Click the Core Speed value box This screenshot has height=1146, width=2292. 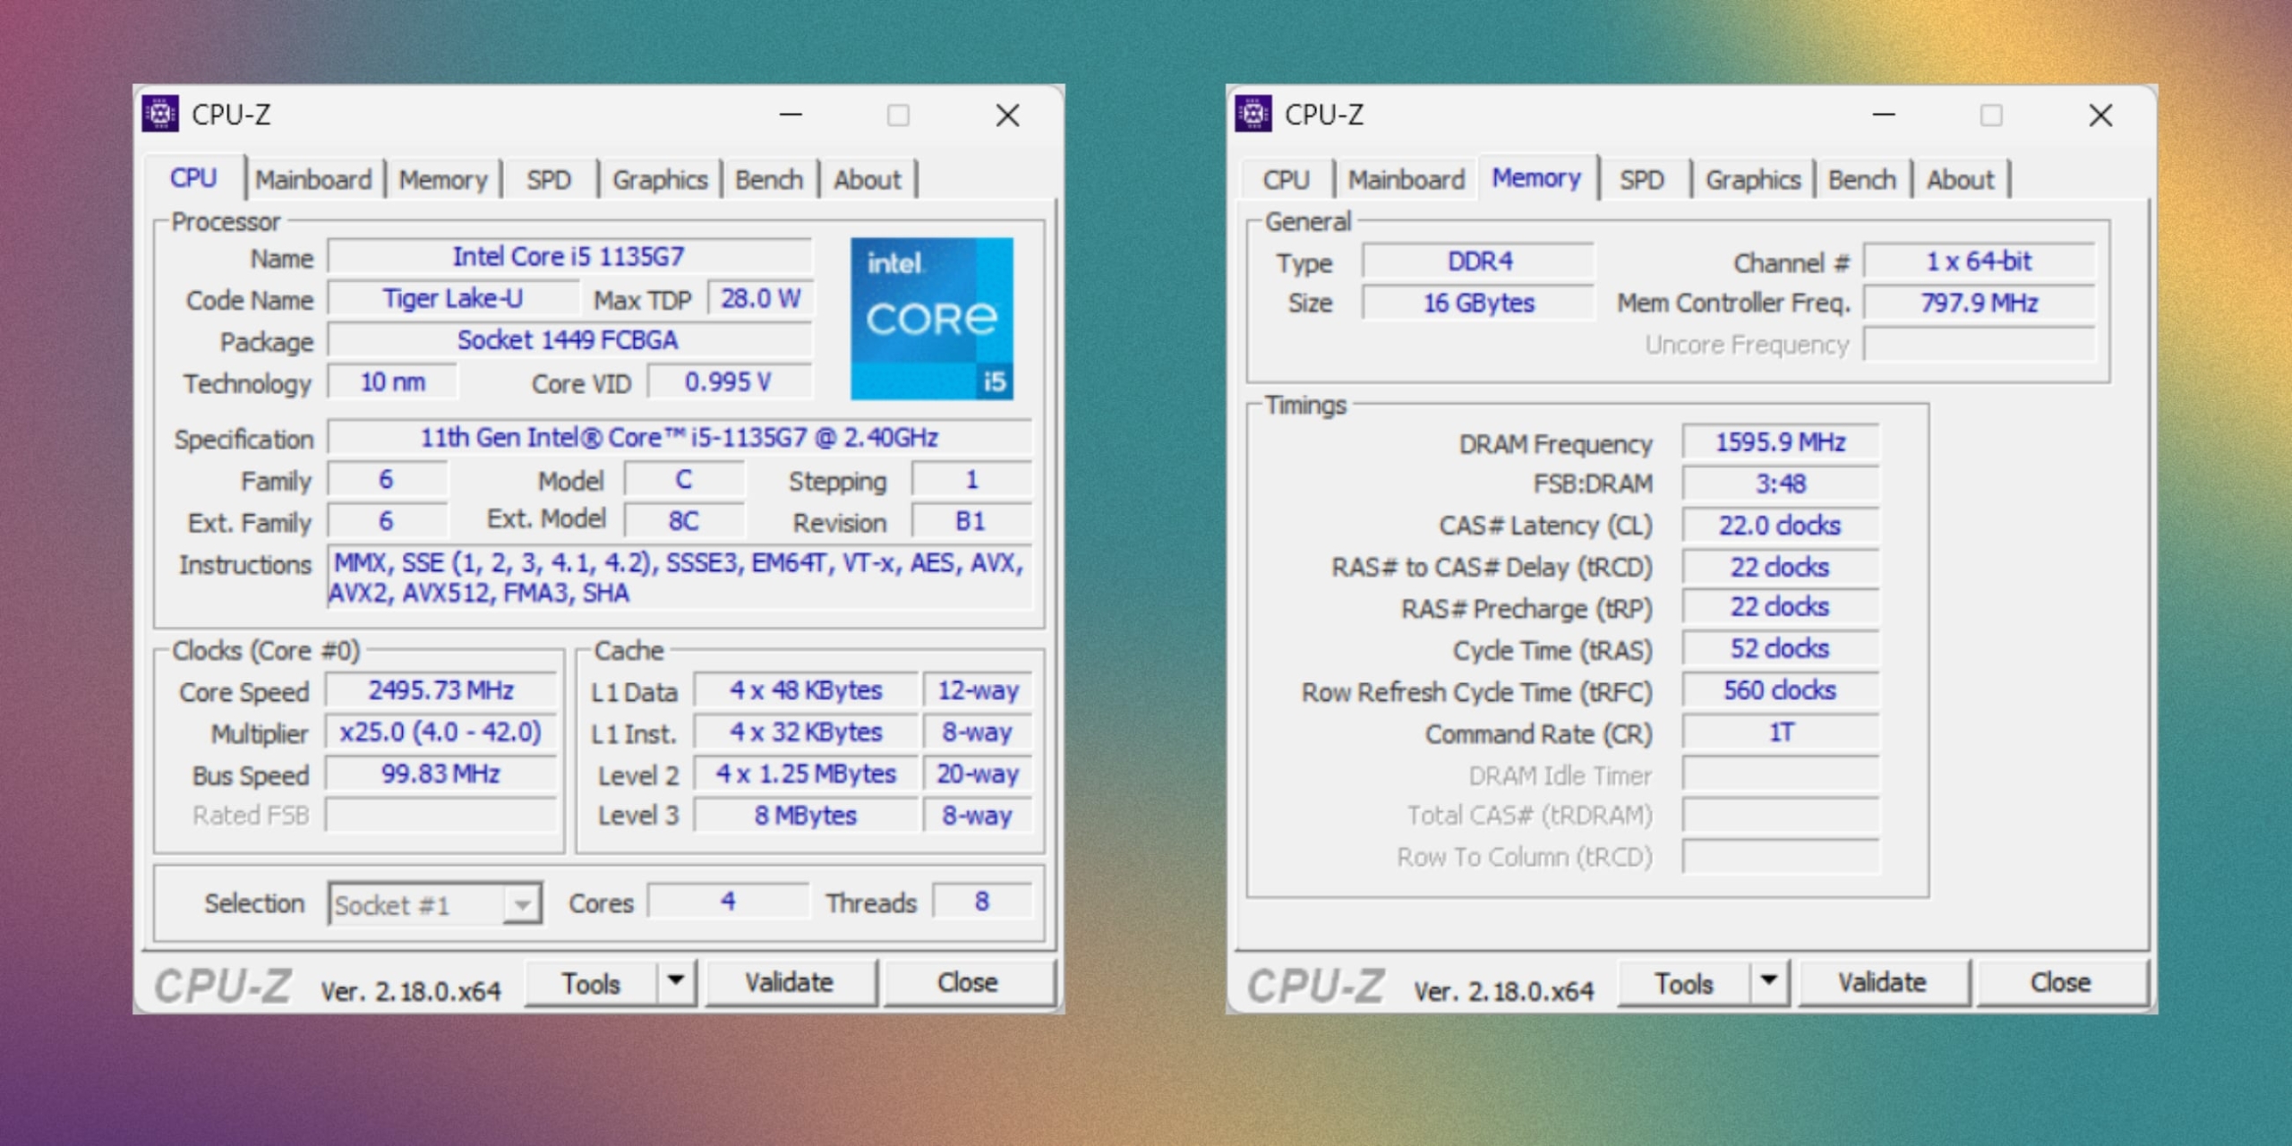pyautogui.click(x=440, y=689)
